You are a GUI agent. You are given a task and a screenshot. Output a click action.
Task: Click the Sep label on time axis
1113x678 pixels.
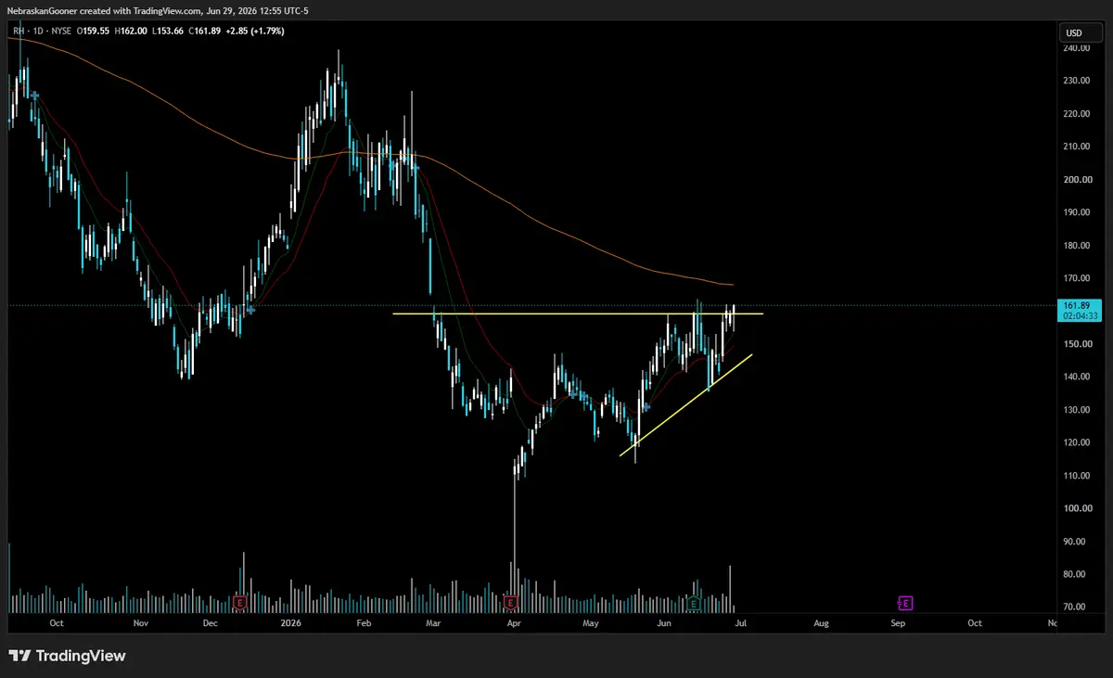pos(898,624)
